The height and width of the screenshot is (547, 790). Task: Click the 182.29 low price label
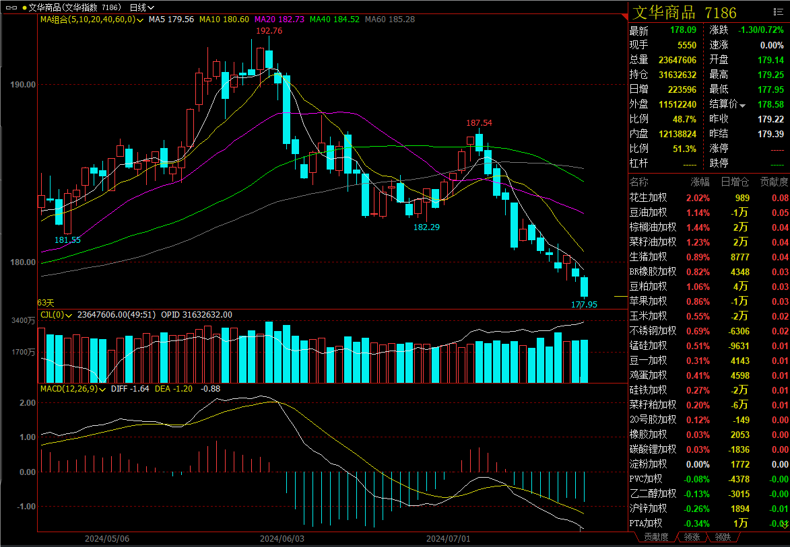click(x=427, y=227)
